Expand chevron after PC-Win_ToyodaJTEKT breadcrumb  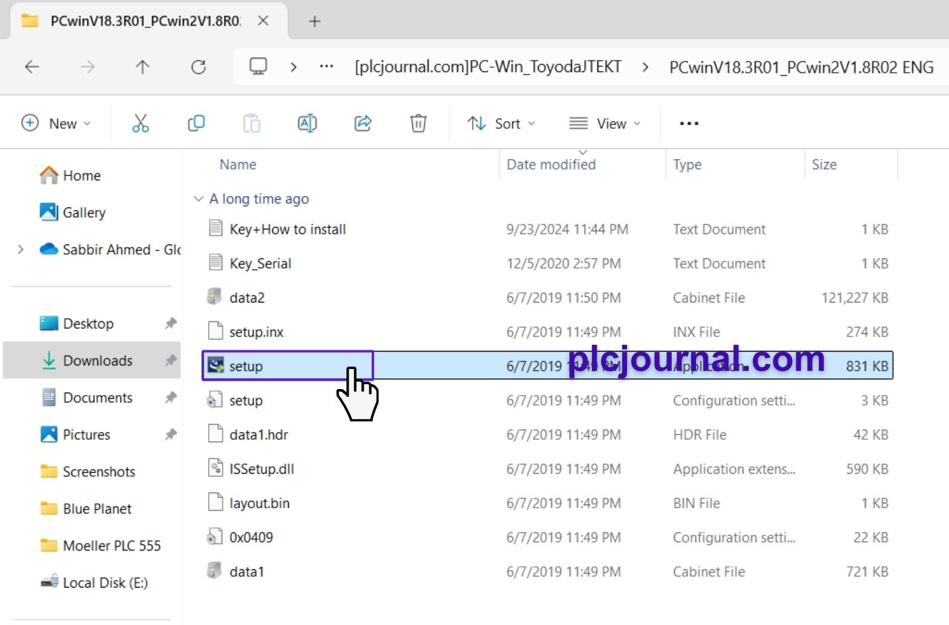click(645, 67)
